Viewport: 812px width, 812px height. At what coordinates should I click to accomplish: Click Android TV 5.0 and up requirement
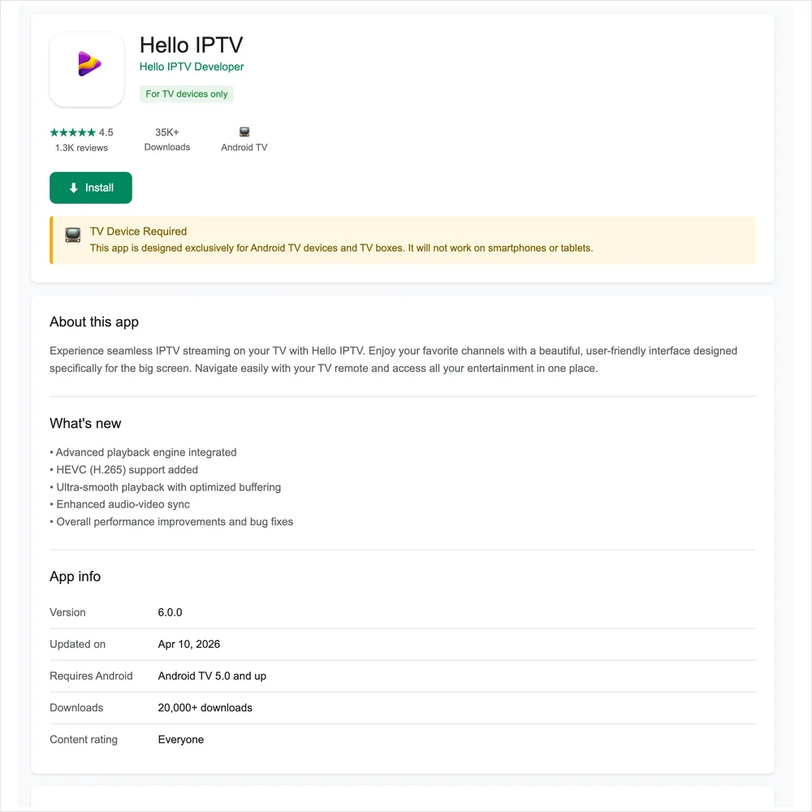click(x=212, y=676)
